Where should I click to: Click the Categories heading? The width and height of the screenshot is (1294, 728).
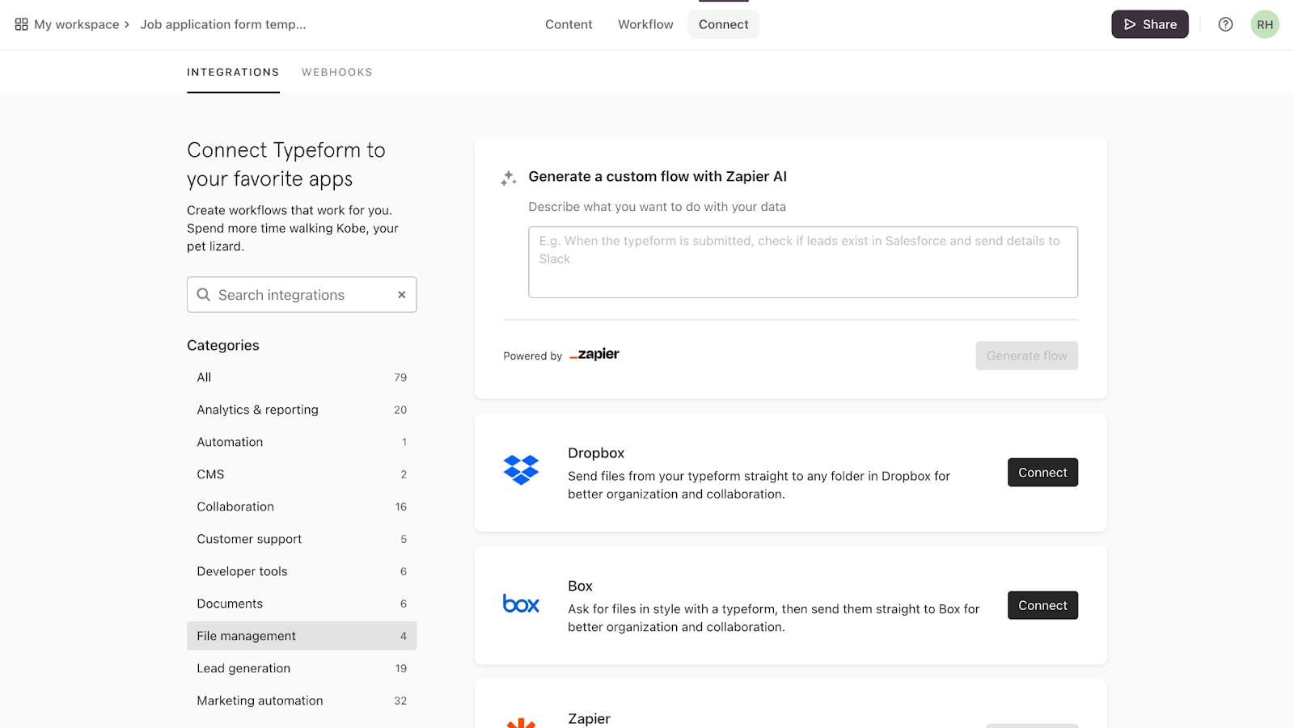pyautogui.click(x=223, y=345)
